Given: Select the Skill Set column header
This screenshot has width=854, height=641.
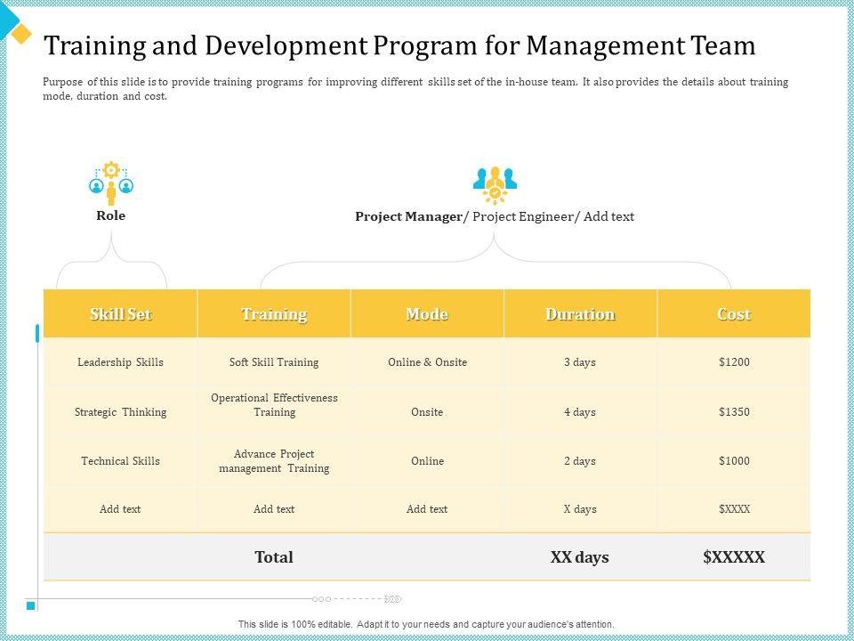Looking at the screenshot, I should pos(120,314).
